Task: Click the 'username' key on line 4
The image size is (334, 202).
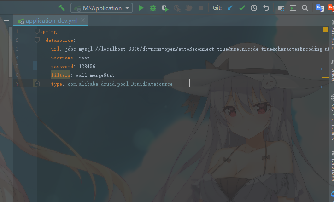Action: point(62,58)
